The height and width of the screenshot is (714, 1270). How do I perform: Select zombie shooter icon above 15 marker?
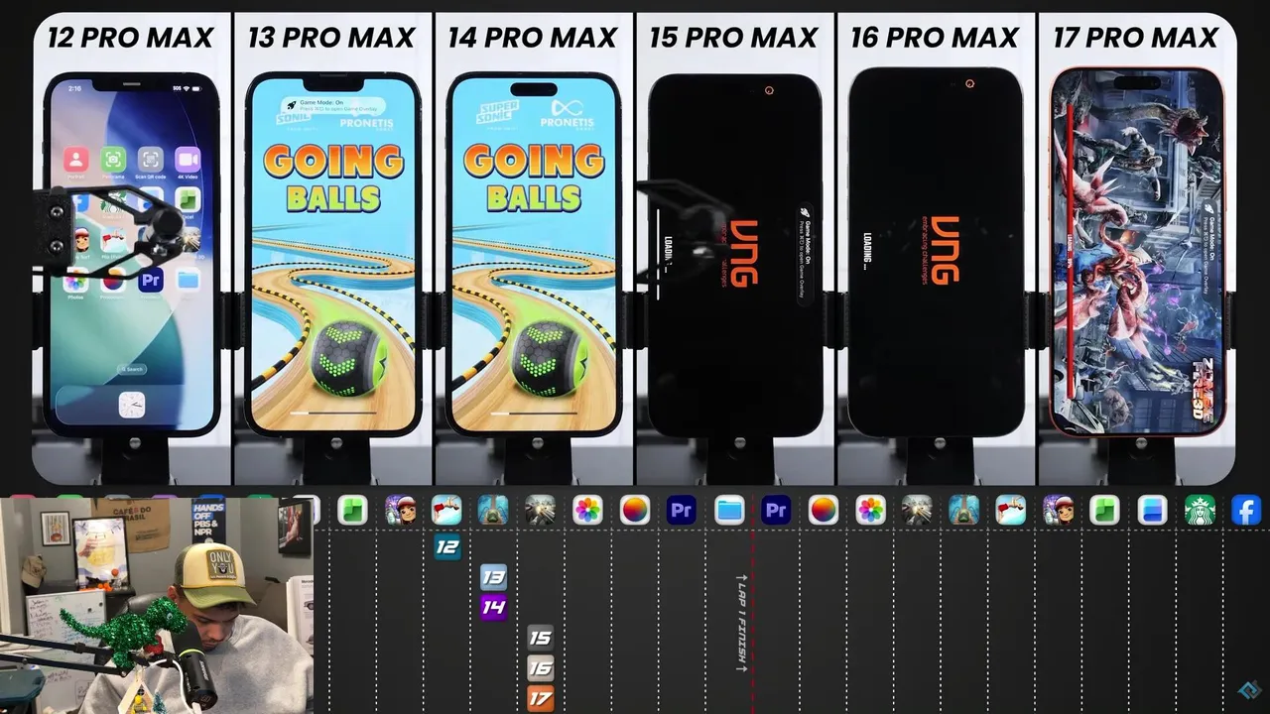[541, 510]
